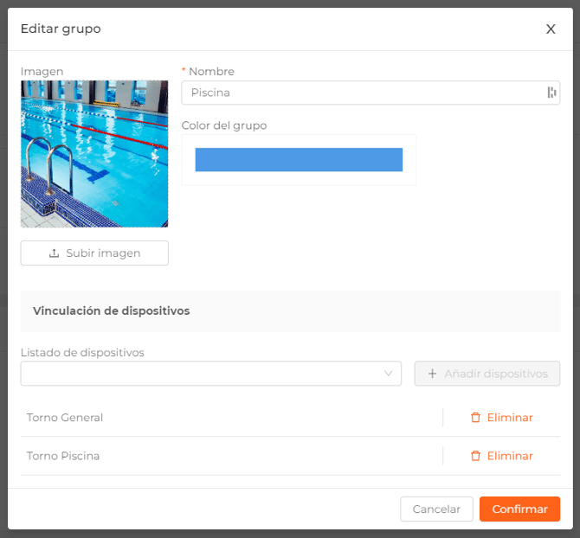Click the Añadir dispositivos button
580x538 pixels.
point(487,374)
